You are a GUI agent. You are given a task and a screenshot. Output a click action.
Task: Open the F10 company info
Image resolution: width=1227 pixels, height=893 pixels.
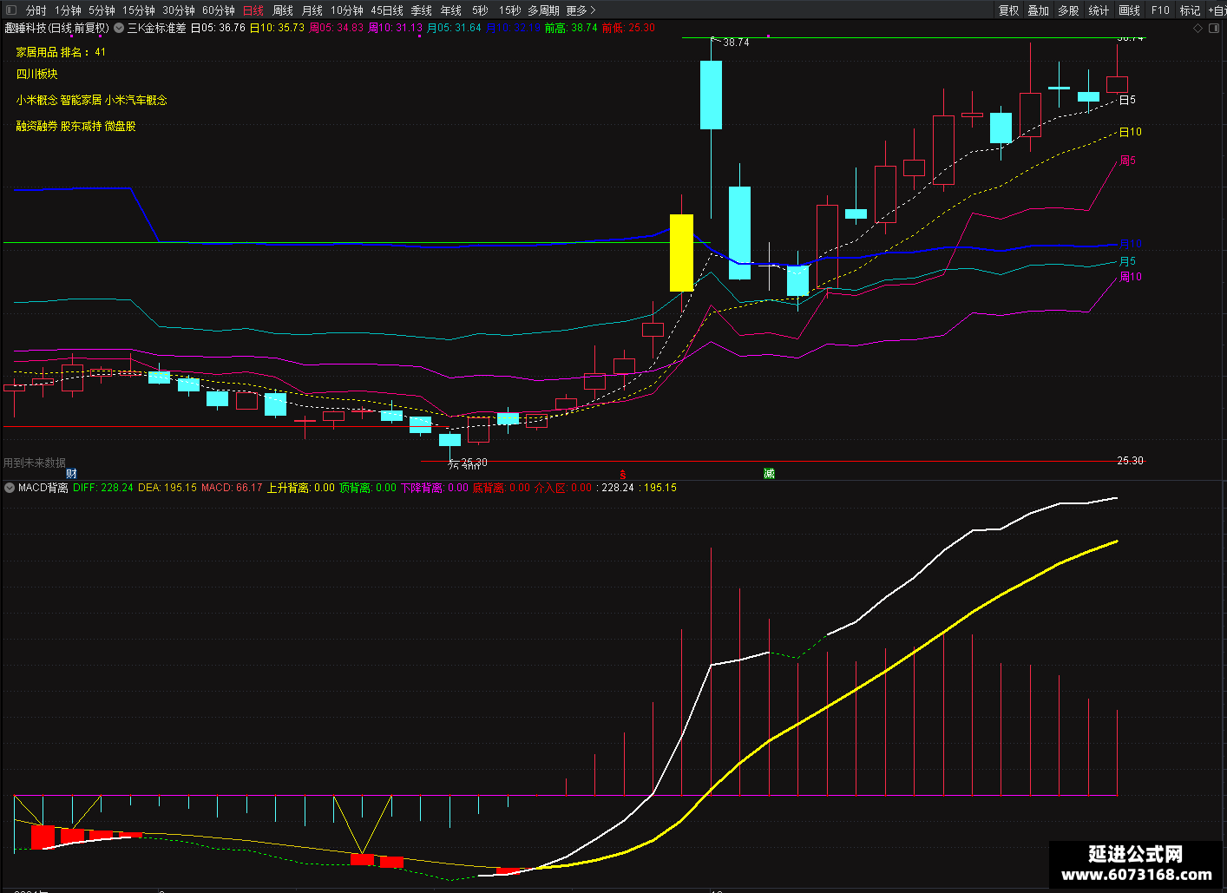1160,10
